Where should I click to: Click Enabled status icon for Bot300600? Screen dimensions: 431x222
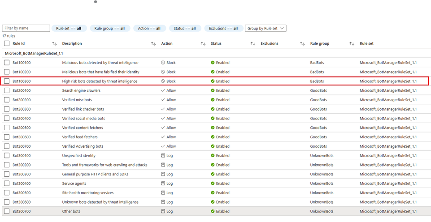click(213, 202)
